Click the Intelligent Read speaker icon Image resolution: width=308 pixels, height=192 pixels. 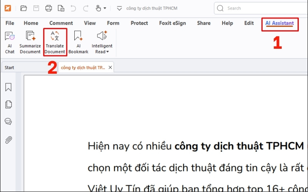click(x=102, y=36)
